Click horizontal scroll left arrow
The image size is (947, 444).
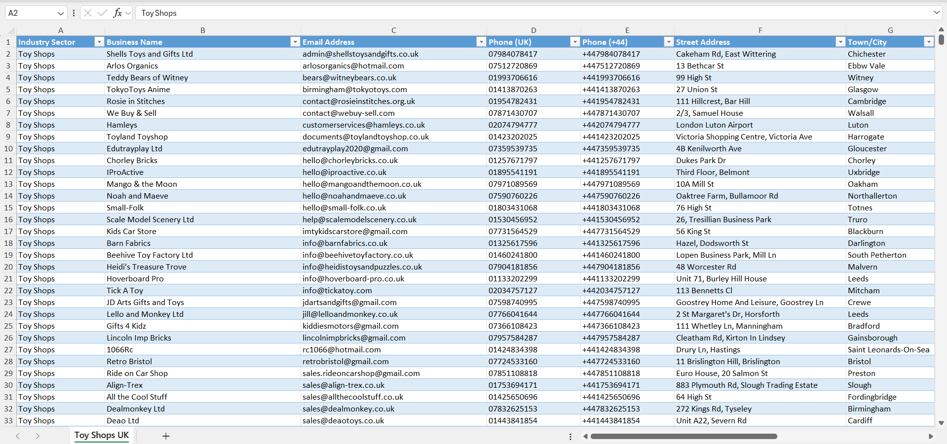585,436
